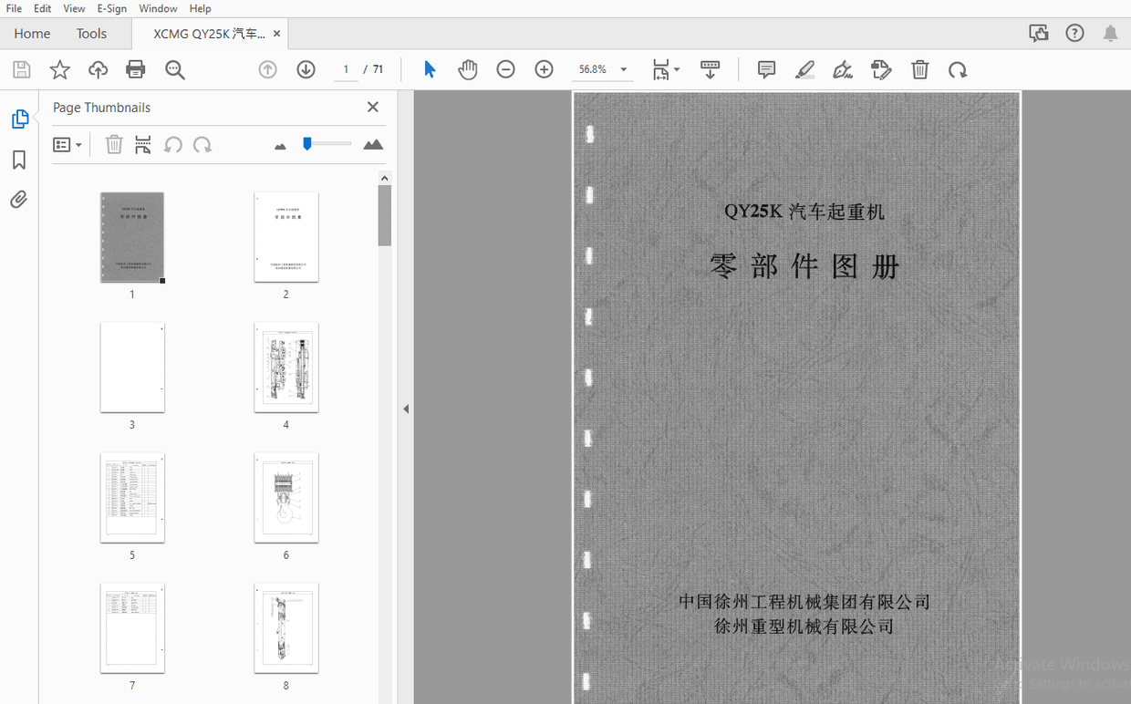The image size is (1131, 704).
Task: Open the Attachments panel
Action: click(x=18, y=199)
